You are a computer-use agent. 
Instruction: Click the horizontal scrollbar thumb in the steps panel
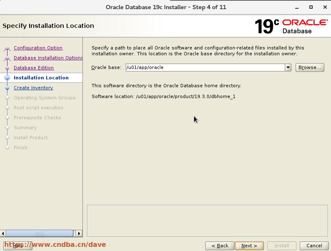(x=40, y=234)
